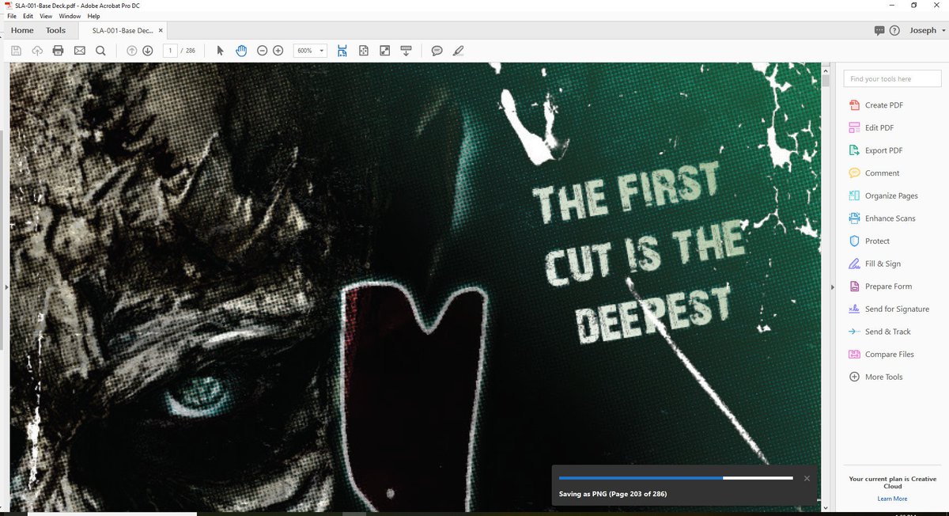The image size is (949, 516).
Task: Select the arrow Selection tool
Action: coord(221,51)
